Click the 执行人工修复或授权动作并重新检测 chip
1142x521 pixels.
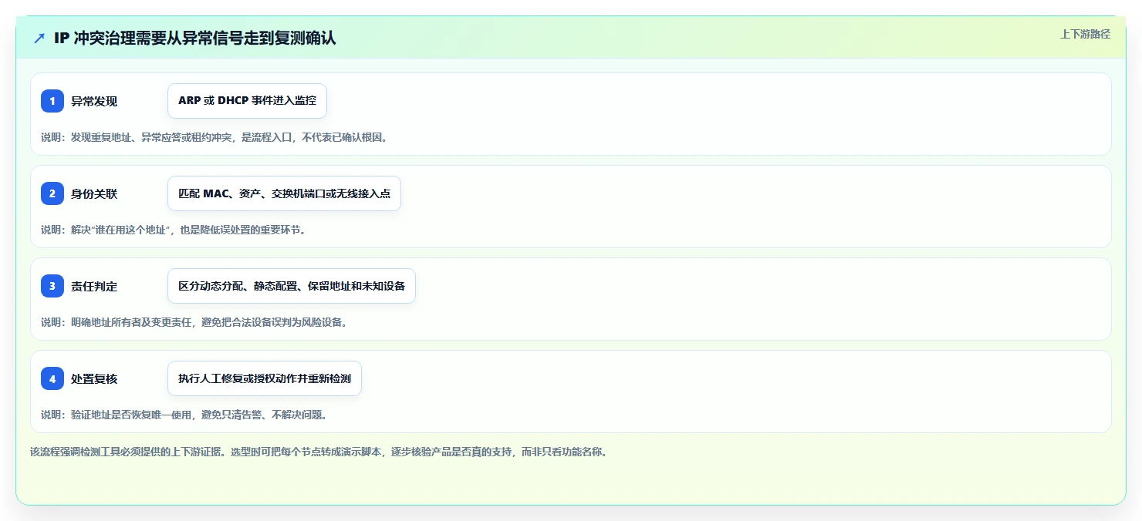click(265, 378)
